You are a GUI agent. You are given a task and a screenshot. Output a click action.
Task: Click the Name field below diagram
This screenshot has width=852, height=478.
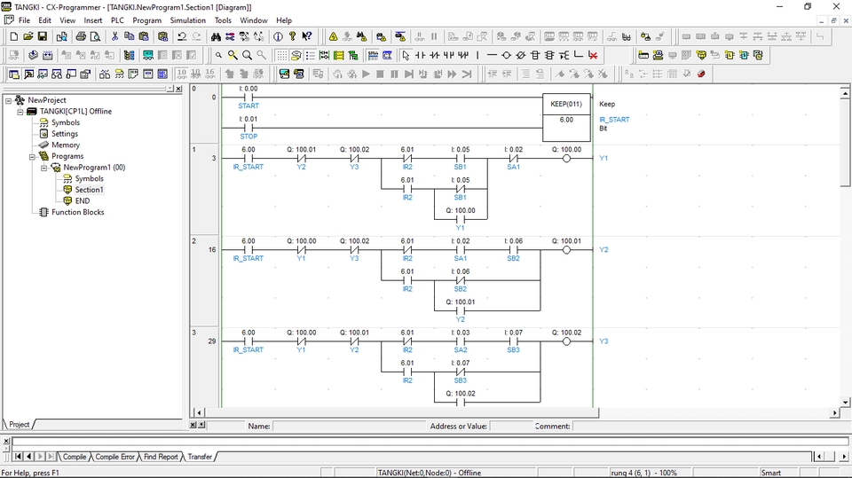[349, 427]
